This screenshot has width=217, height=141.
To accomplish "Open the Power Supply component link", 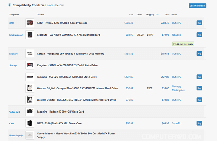I will [x=16, y=135].
